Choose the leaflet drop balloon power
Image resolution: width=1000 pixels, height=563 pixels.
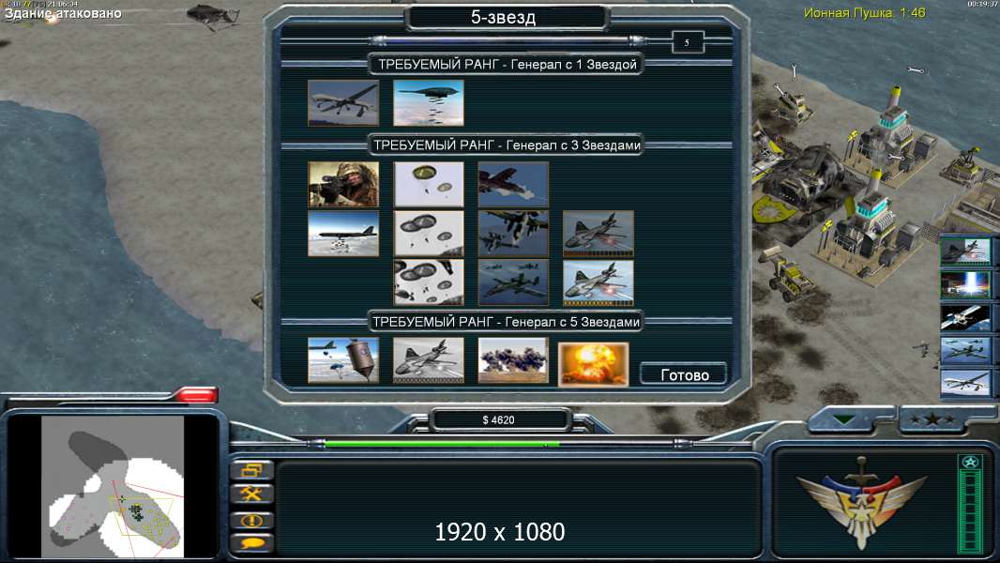[x=429, y=102]
